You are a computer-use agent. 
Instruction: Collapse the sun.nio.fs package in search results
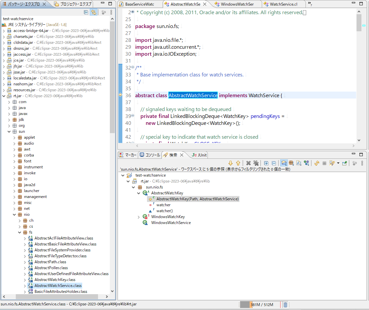(x=133, y=187)
